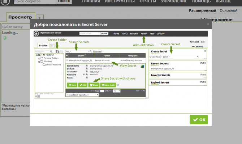Image resolution: width=242 pixels, height=144 pixels.
Task: Add a new tab with plus button
Action: [39, 18]
